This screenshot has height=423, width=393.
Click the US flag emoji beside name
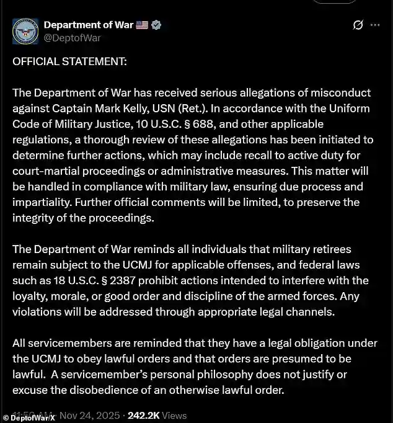coord(142,25)
